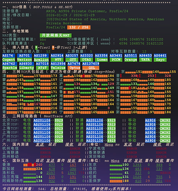178x191 pixels.
Task: Select the underlined 1947 receive speed for 洛杉矶
Action: [x=72, y=173]
